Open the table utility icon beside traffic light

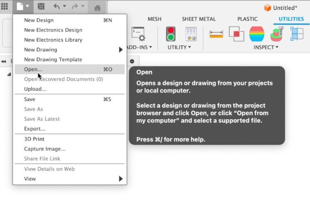coord(191,34)
